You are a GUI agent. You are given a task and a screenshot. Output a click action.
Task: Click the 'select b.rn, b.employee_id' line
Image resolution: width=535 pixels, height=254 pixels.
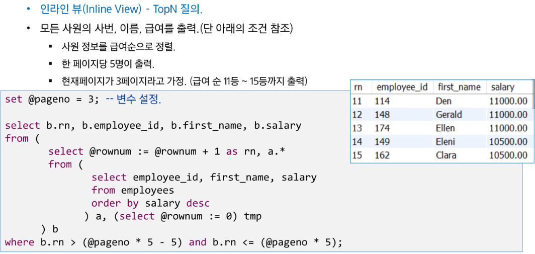153,126
